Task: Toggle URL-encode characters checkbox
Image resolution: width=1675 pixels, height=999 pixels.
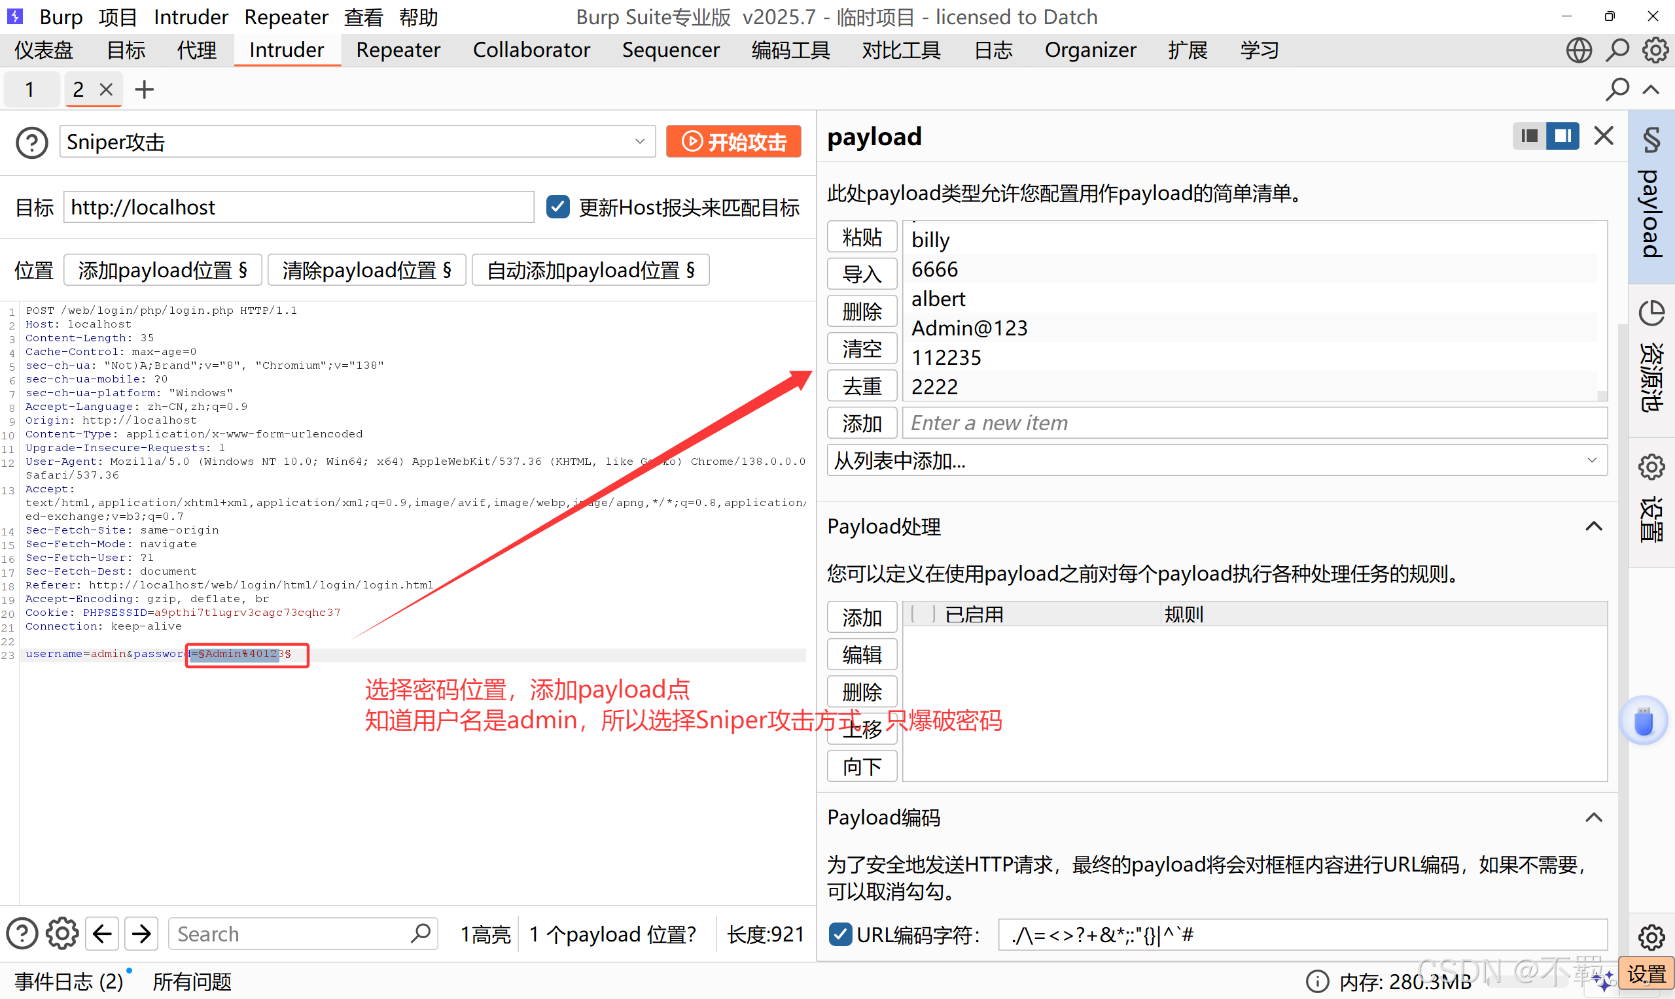Action: click(840, 934)
